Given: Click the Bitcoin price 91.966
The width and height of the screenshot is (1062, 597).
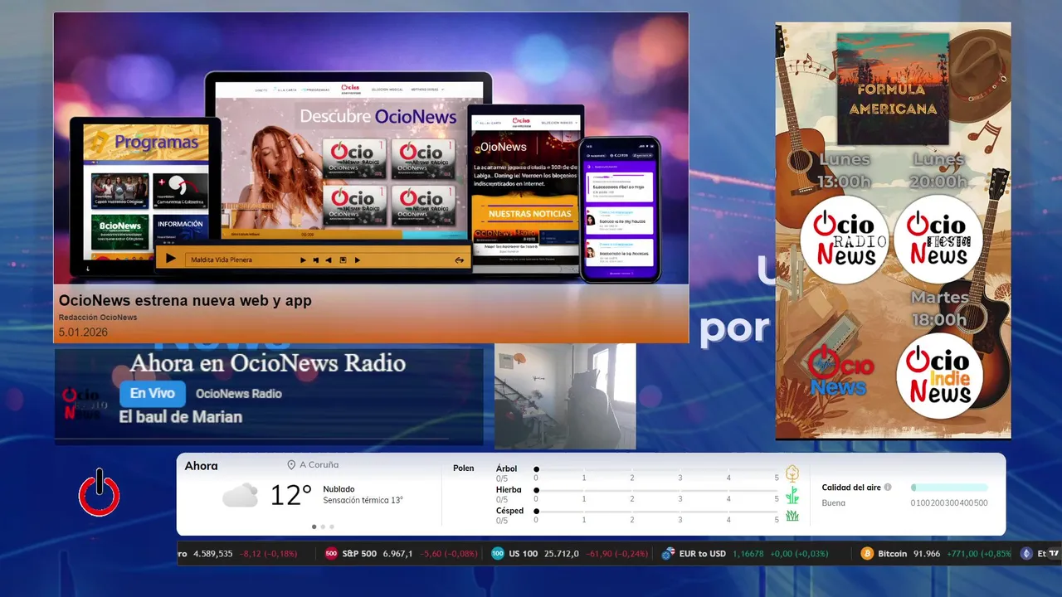Looking at the screenshot, I should [927, 553].
